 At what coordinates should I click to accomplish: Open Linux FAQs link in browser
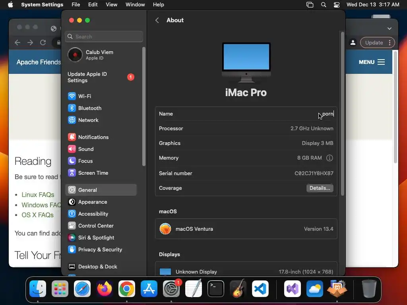pos(38,195)
